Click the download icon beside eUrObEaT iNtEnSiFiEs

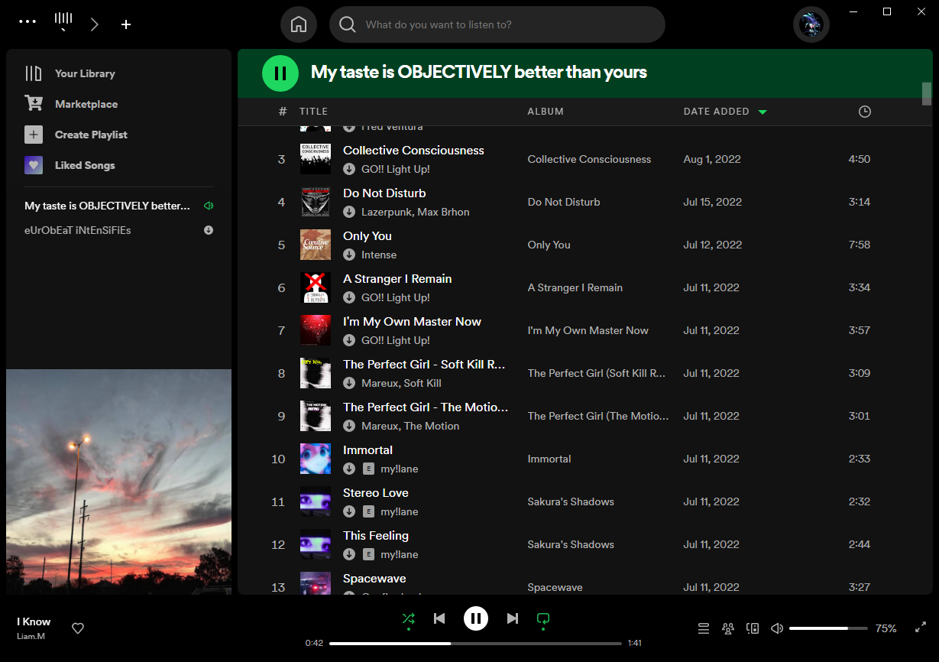click(209, 230)
